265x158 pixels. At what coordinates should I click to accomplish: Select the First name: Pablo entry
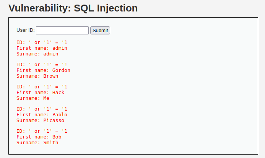point(42,114)
